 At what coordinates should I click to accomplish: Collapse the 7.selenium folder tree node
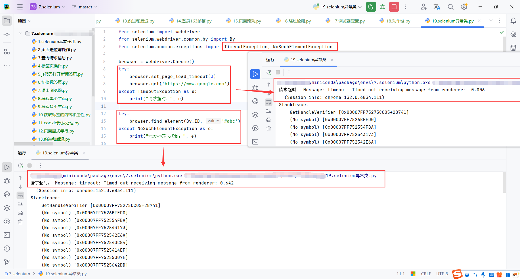[20, 33]
